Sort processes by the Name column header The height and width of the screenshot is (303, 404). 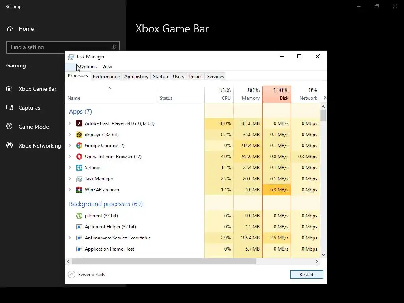pyautogui.click(x=111, y=94)
